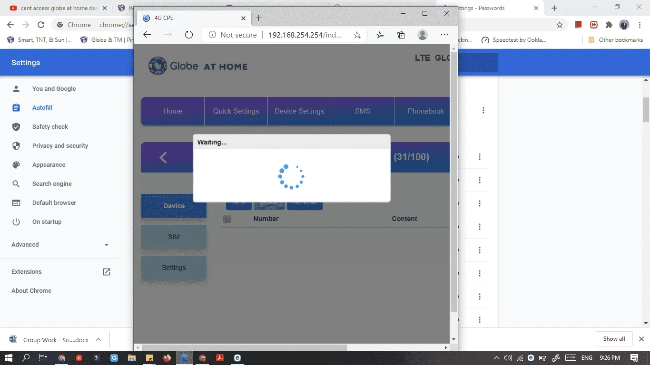Image resolution: width=650 pixels, height=365 pixels.
Task: Click the Content column header
Action: point(404,219)
